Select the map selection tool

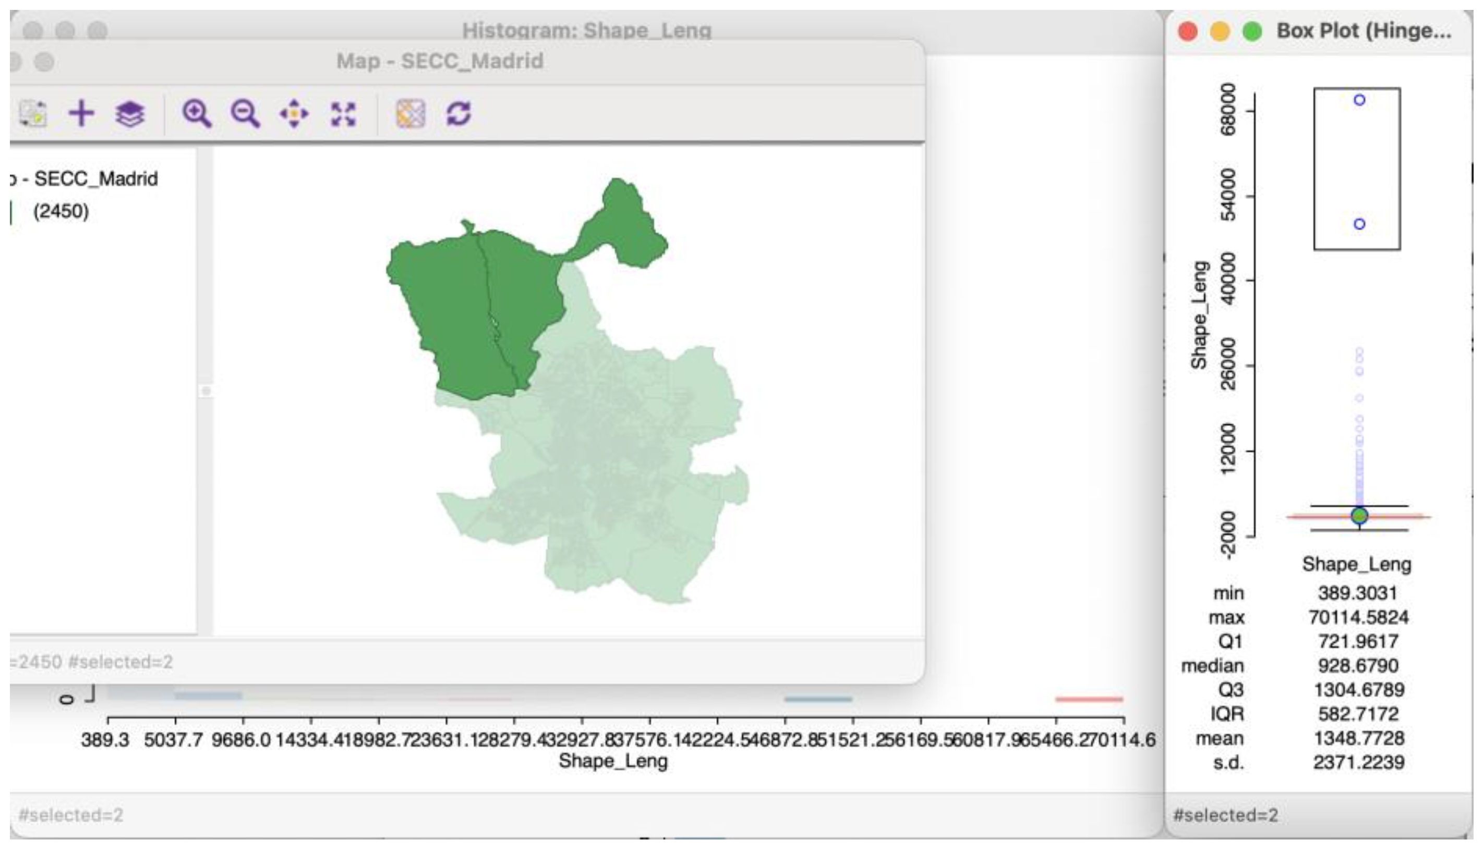pos(32,115)
